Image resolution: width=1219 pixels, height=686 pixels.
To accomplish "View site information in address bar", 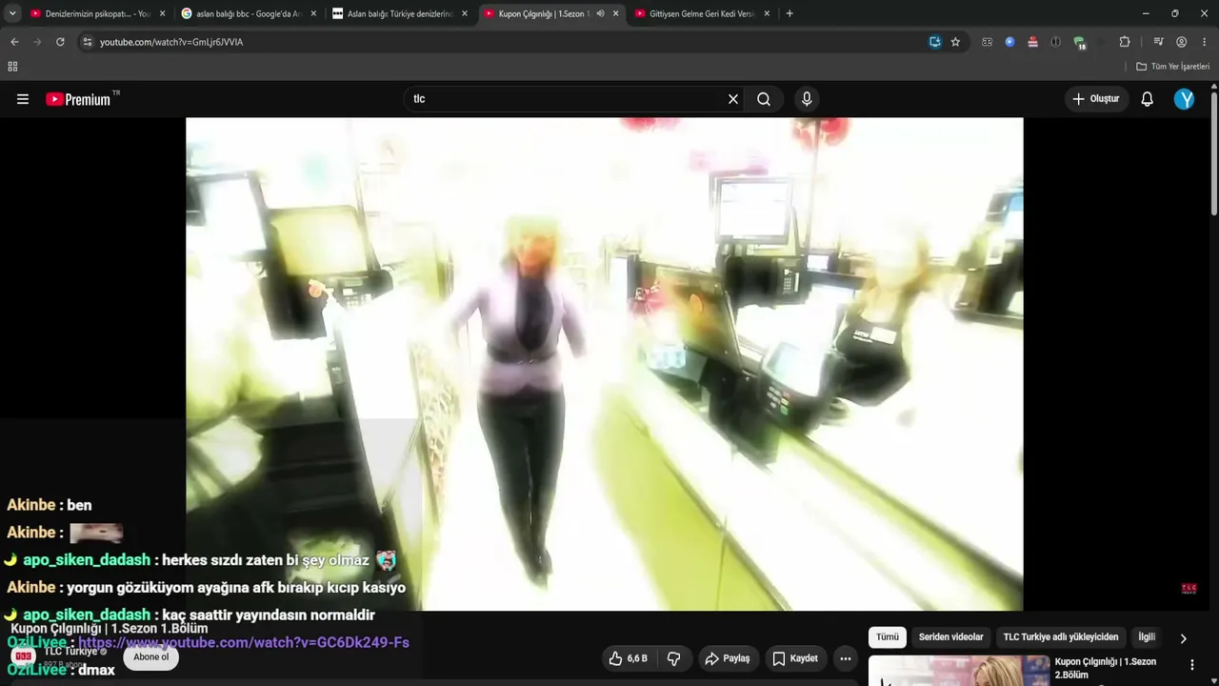I will (x=88, y=42).
